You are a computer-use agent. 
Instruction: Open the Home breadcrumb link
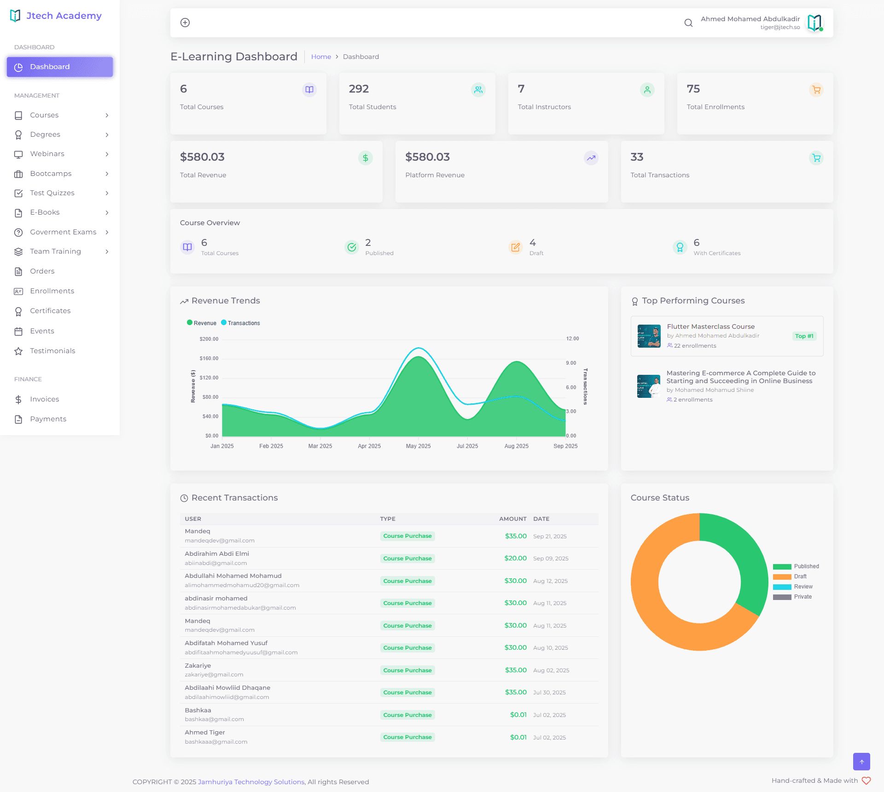[x=321, y=57]
